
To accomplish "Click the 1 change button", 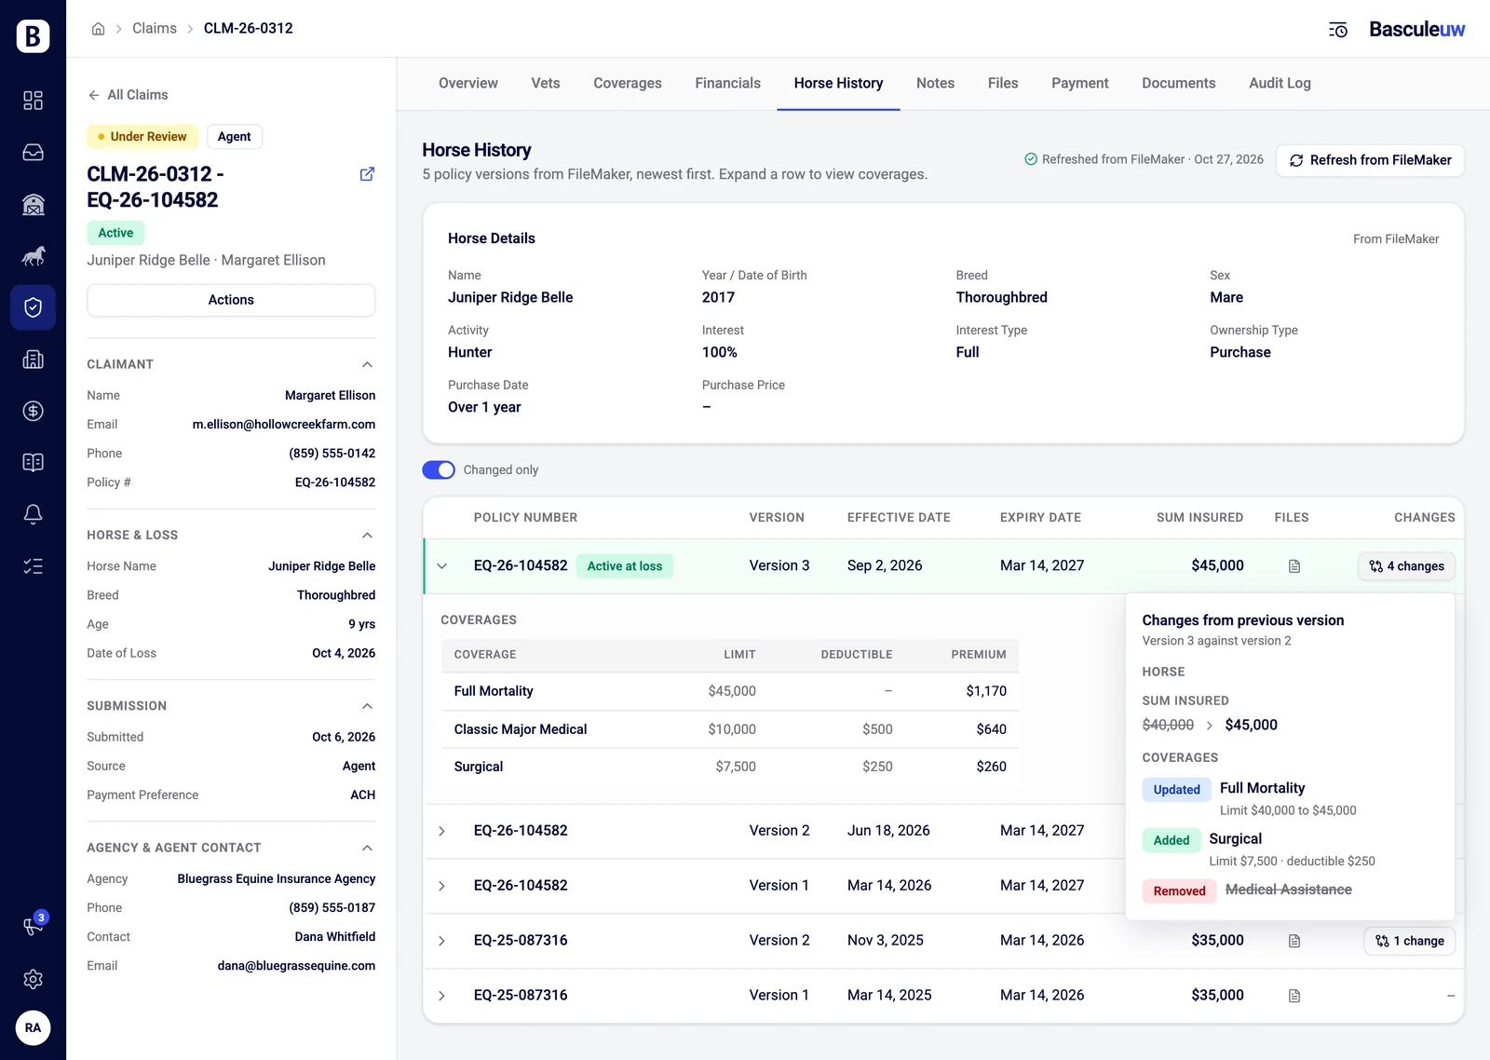I will pos(1410,941).
